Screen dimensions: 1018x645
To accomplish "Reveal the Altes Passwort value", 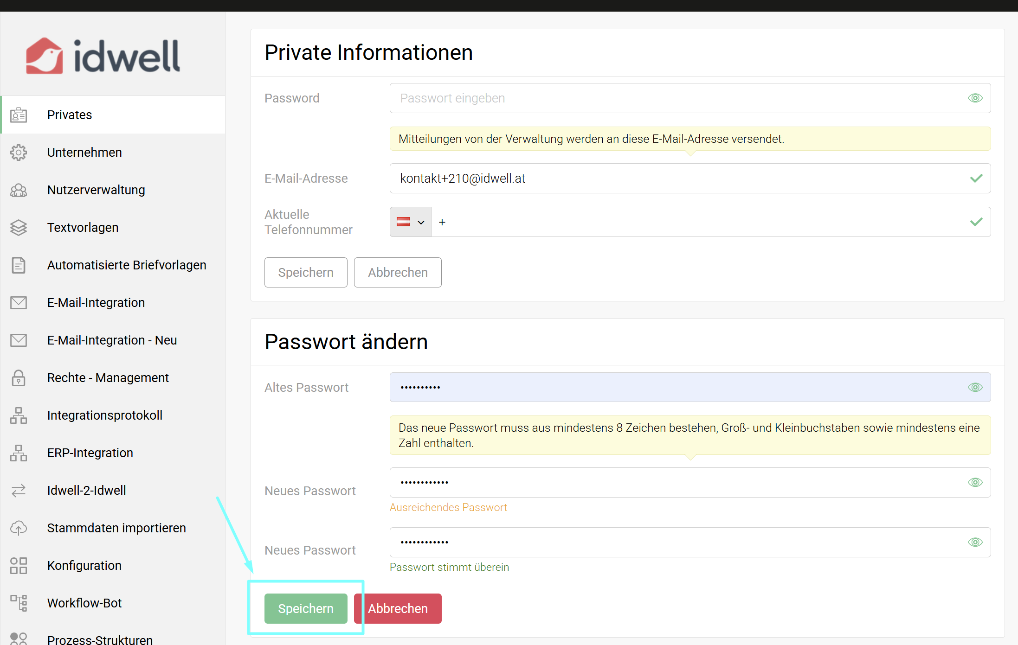I will pos(975,387).
